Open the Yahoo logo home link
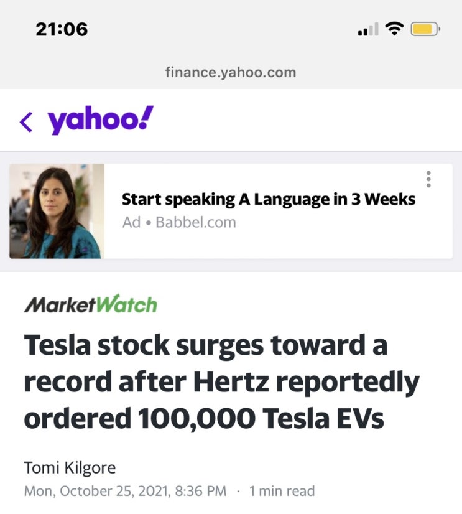This screenshot has height=514, width=462. click(101, 120)
